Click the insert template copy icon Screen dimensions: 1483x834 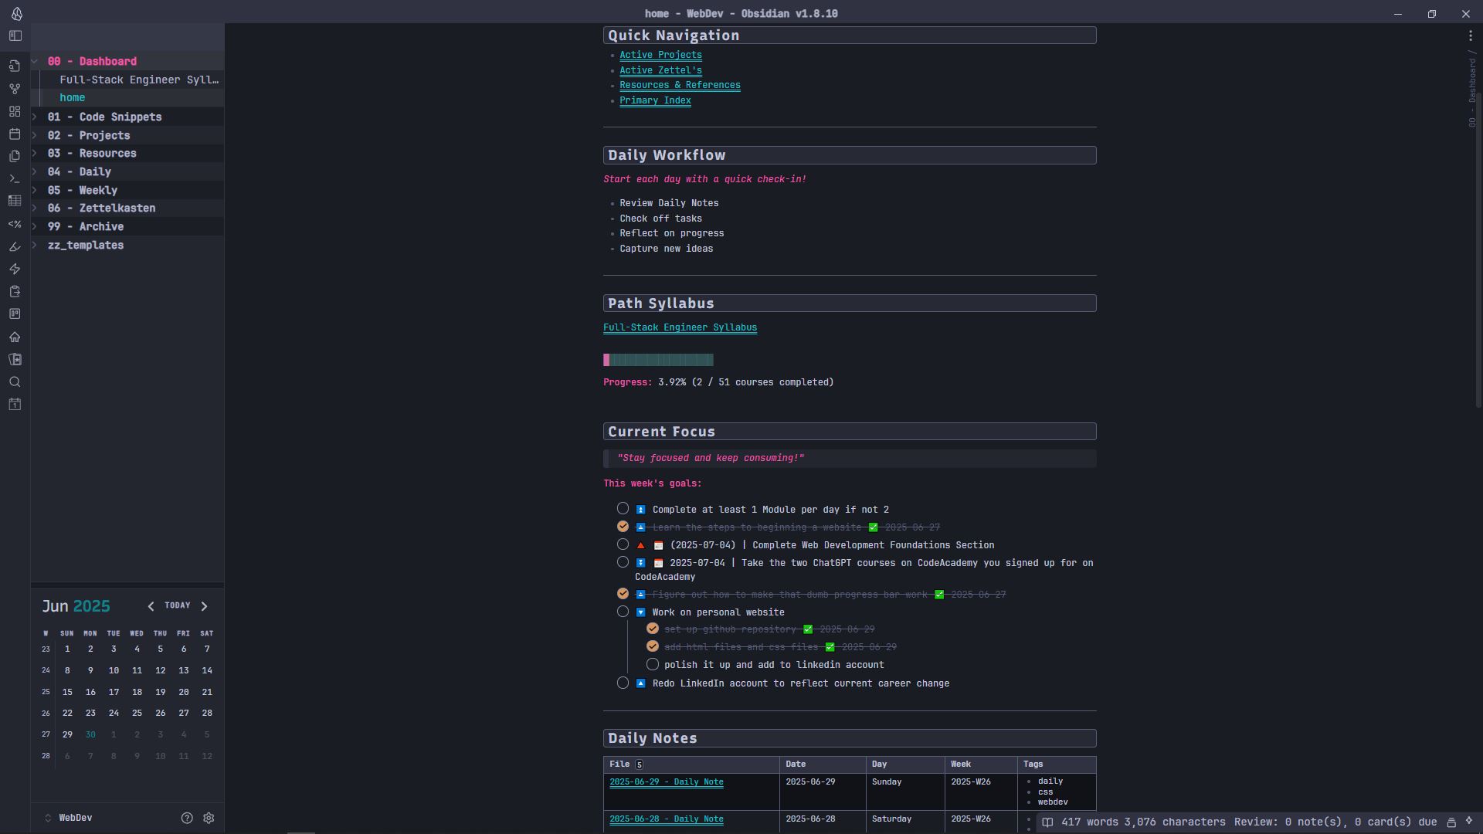(x=15, y=156)
